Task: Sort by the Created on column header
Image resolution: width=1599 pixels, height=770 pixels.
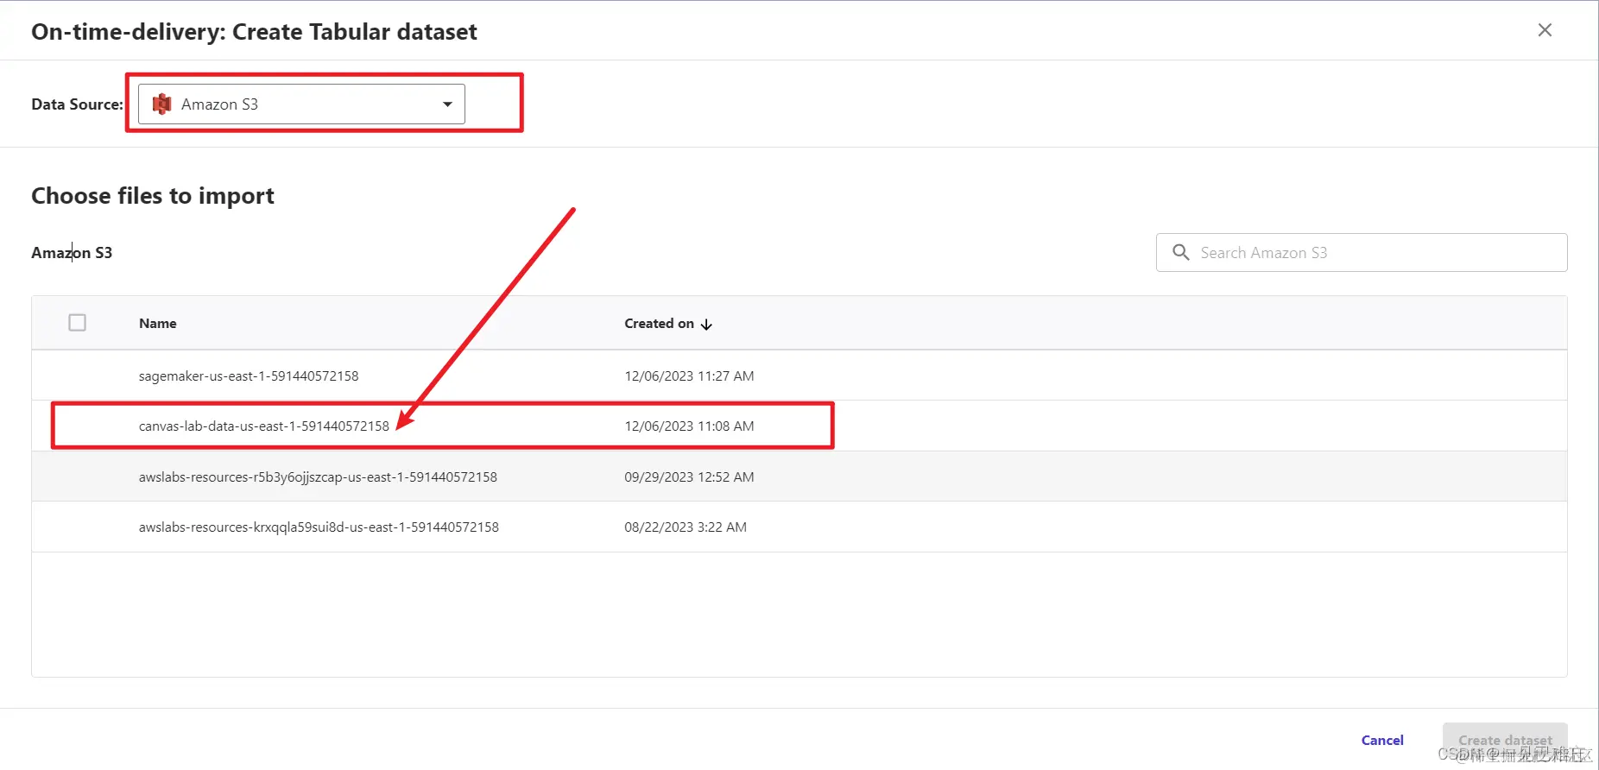Action: click(659, 324)
